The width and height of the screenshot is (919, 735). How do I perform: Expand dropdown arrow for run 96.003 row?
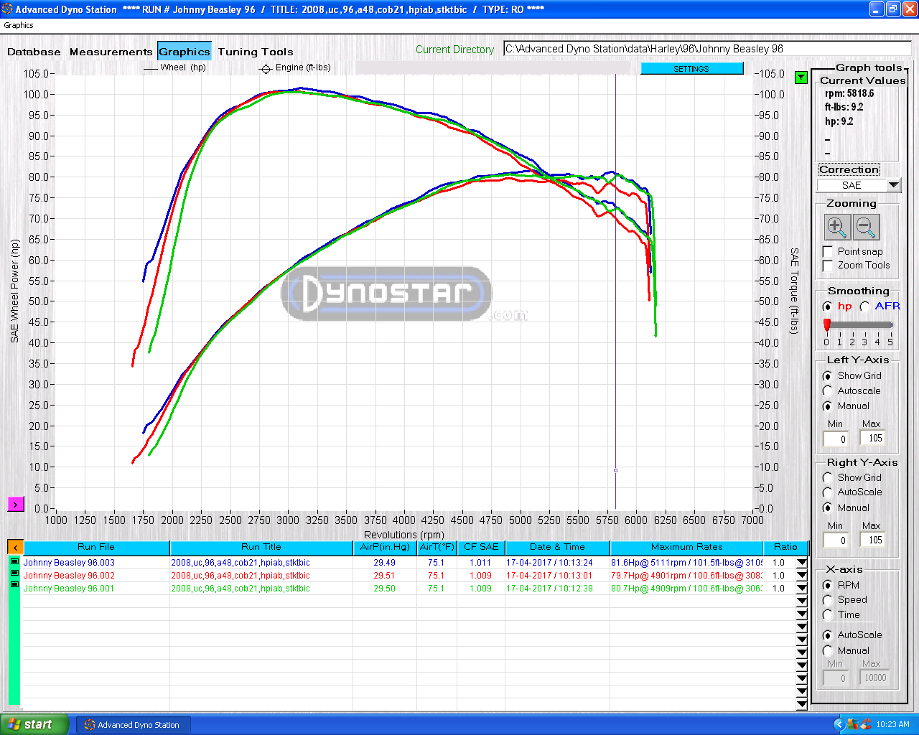pyautogui.click(x=802, y=563)
